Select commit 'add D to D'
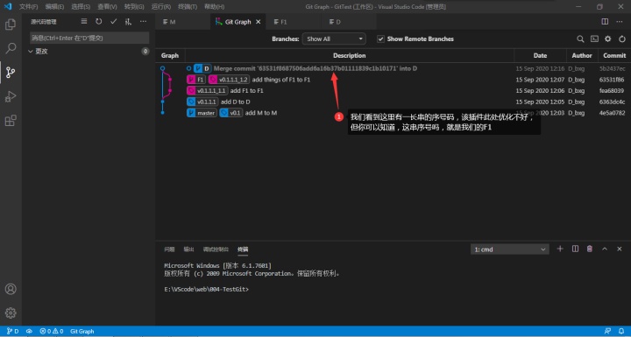Image resolution: width=631 pixels, height=337 pixels. click(x=393, y=102)
